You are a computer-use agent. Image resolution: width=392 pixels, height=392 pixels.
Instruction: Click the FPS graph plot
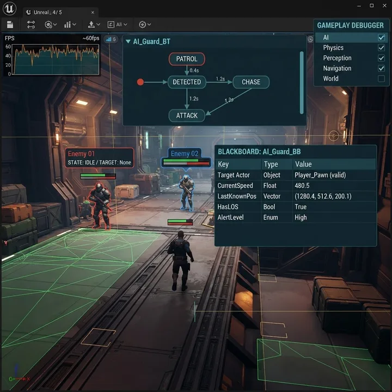click(x=56, y=59)
